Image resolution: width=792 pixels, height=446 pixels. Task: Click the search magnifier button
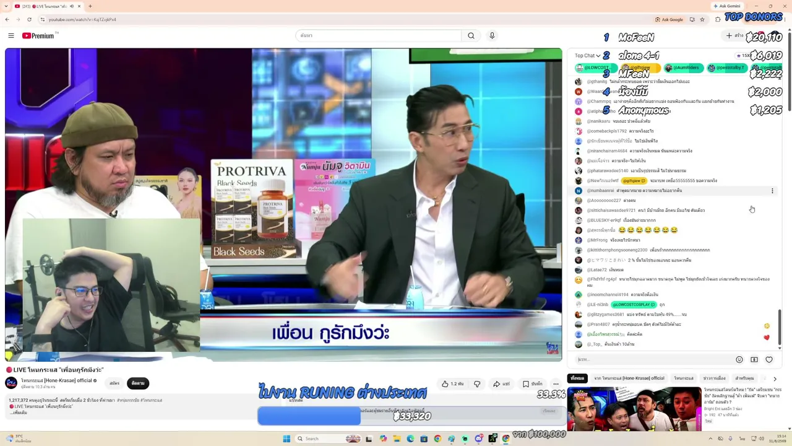coord(471,36)
